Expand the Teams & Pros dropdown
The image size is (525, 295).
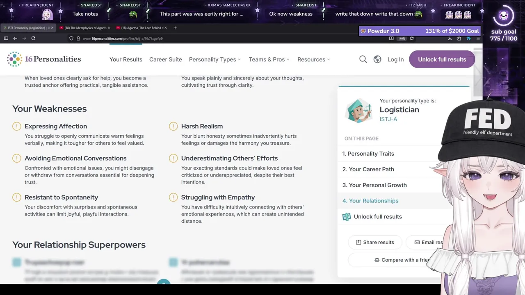[x=269, y=59]
